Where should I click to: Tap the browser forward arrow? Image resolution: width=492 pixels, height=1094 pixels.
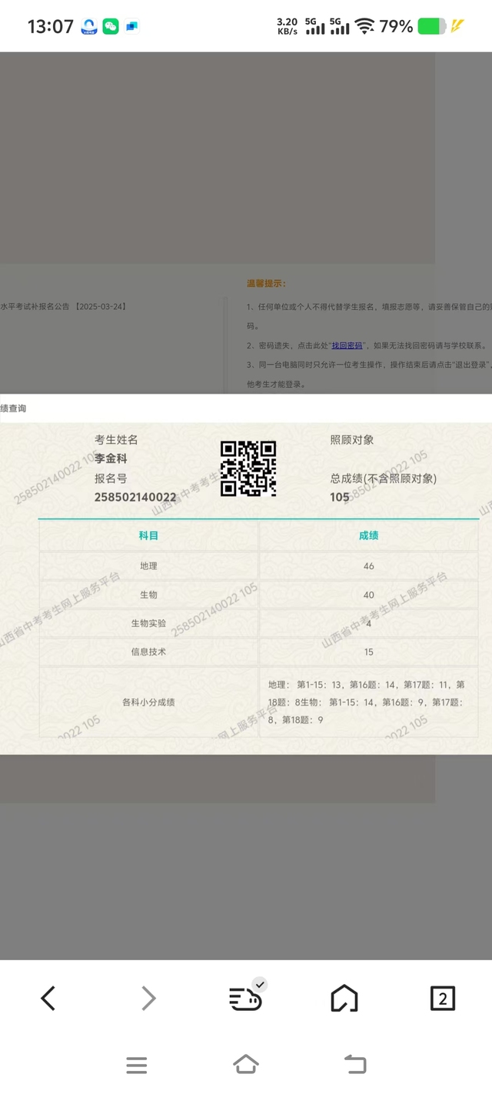pyautogui.click(x=148, y=999)
